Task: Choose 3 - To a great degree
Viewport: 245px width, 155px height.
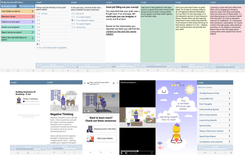Action: (x=72, y=24)
